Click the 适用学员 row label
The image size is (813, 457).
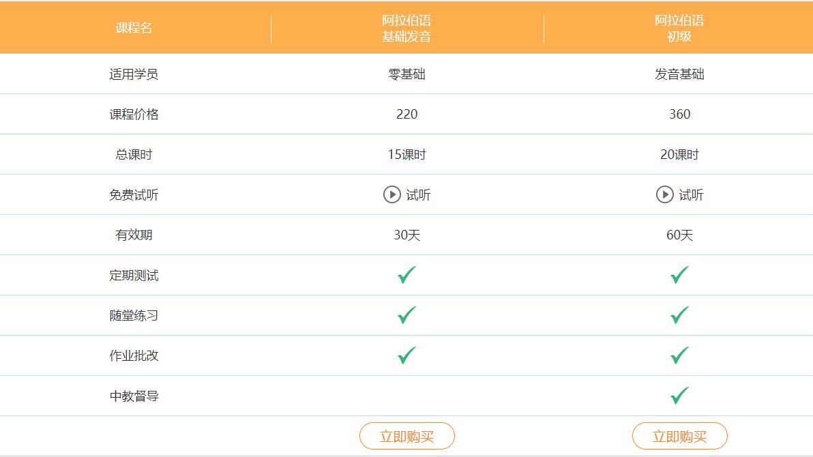(x=134, y=74)
